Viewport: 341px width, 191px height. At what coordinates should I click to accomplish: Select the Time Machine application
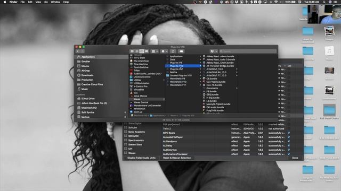point(141,64)
